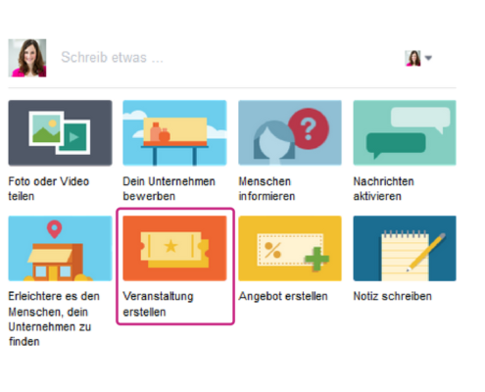Click the small profile avatar selector
485x392 pixels.
pyautogui.click(x=412, y=58)
